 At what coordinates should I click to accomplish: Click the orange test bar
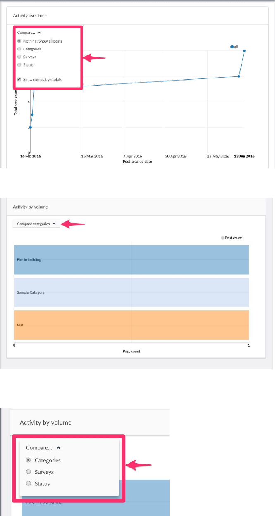[x=132, y=325]
